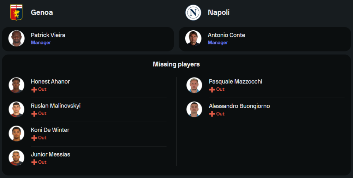
Task: Click Koni De Winter's player avatar
Action: (17, 134)
